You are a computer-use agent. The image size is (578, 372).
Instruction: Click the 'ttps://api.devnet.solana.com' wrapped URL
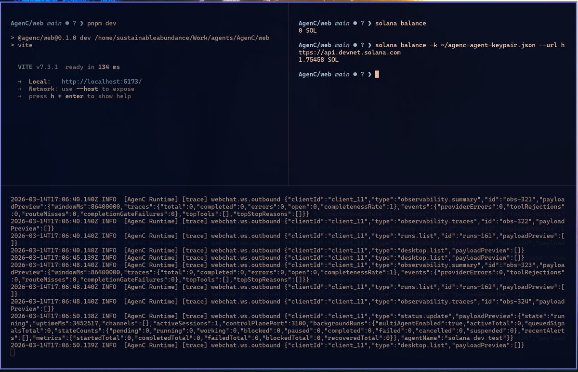349,53
